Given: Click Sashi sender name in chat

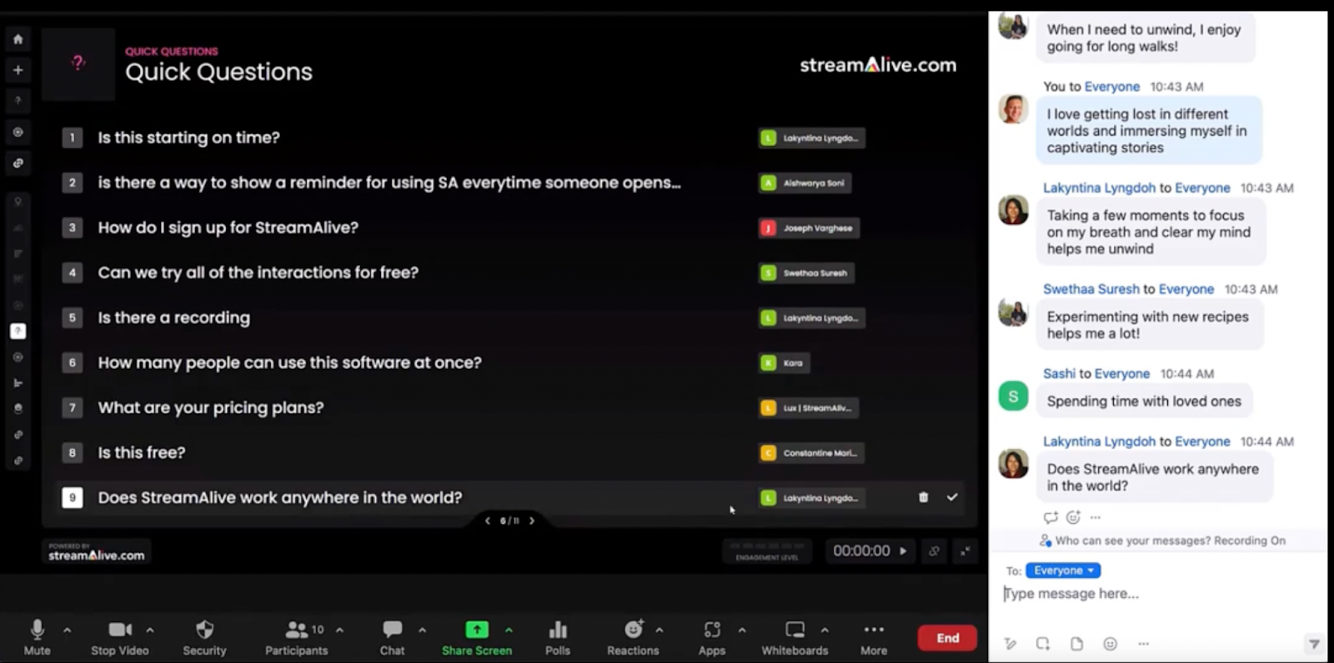Looking at the screenshot, I should [1059, 374].
